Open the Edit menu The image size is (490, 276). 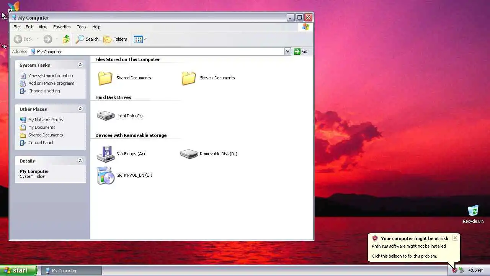pyautogui.click(x=29, y=27)
